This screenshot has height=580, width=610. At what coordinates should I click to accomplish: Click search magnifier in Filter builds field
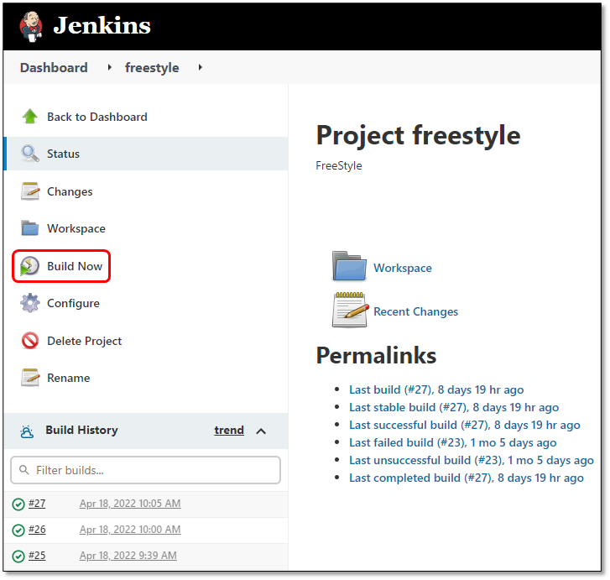pos(24,470)
